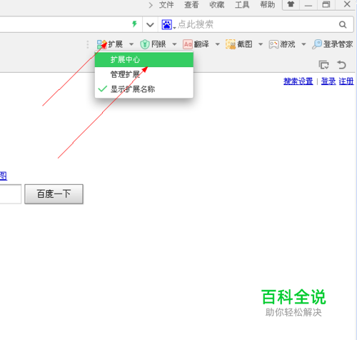This screenshot has height=340, width=357.
Task: Expand the 翻译 dropdown arrow
Action: point(217,44)
